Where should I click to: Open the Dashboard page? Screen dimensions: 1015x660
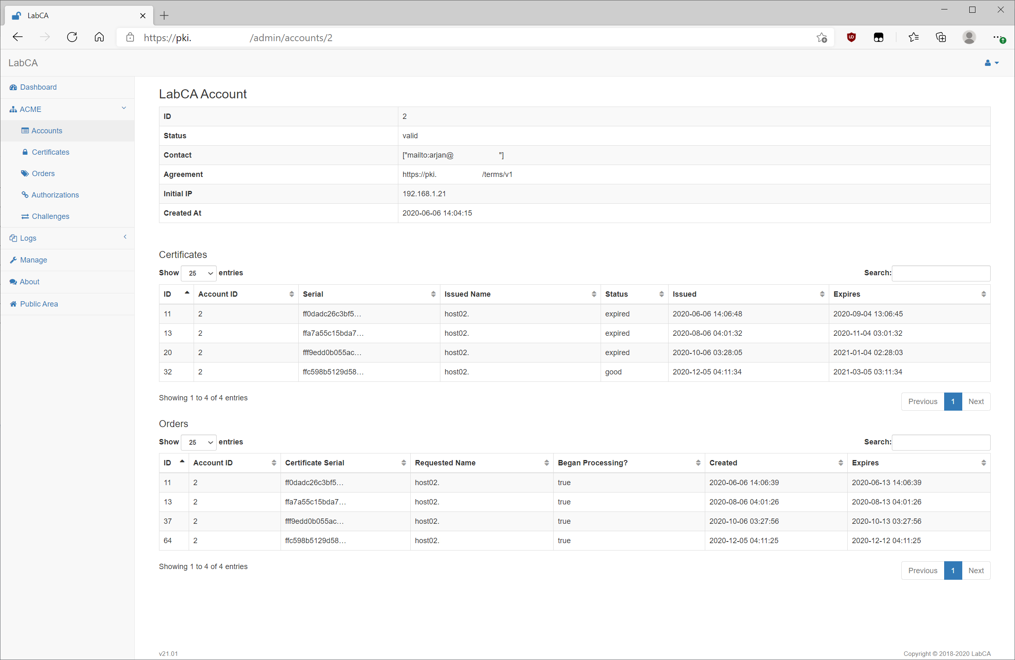(x=38, y=87)
